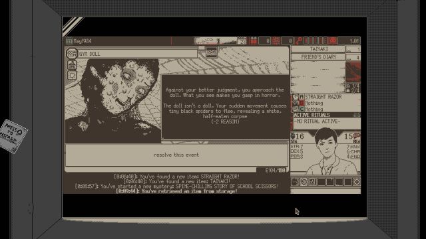Click the E104/188 event counter
Image resolution: width=426 pixels, height=239 pixels.
275,170
